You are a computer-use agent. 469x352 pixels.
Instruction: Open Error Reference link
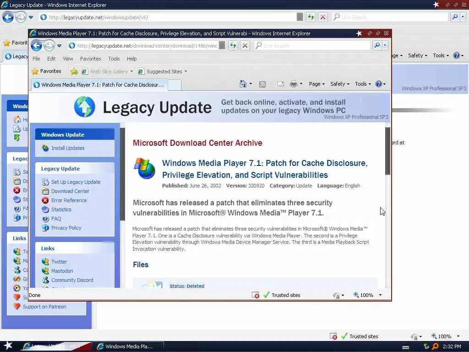pos(69,200)
